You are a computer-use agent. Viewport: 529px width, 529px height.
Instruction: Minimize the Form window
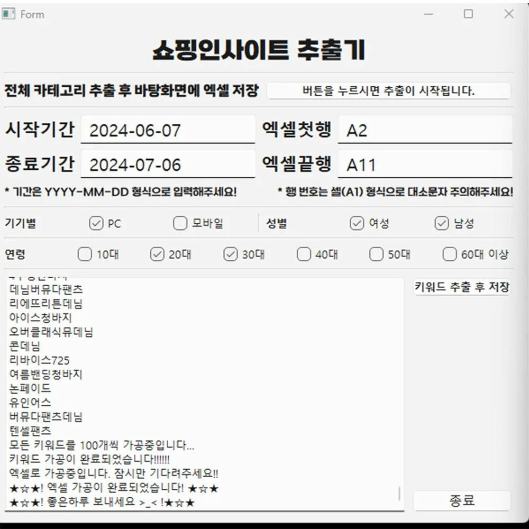pos(428,14)
